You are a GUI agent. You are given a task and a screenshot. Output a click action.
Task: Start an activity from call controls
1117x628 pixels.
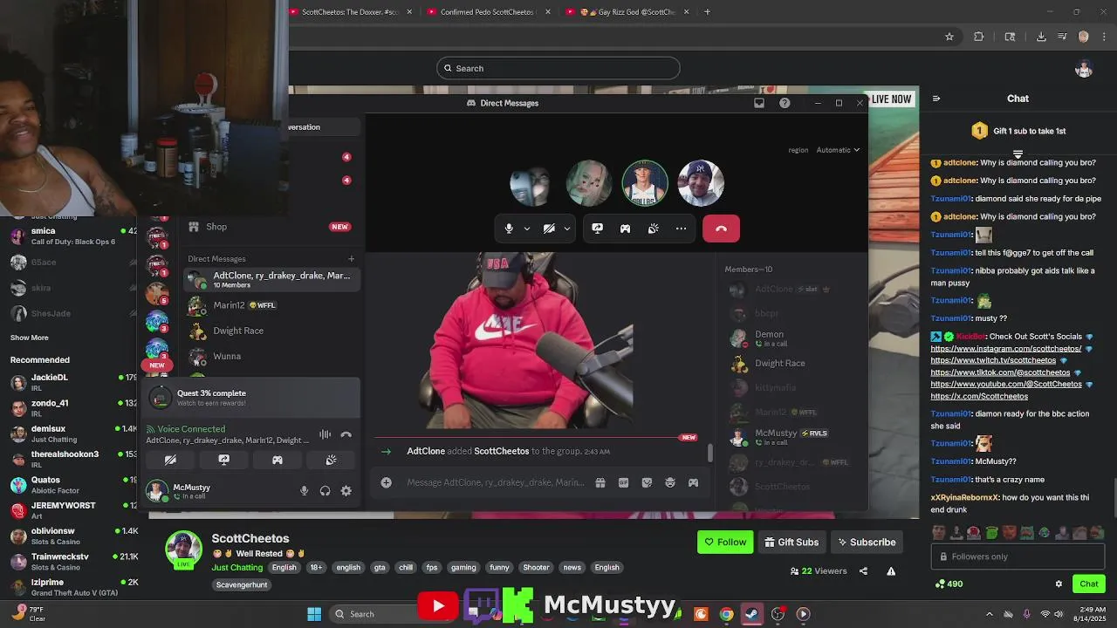pyautogui.click(x=625, y=229)
